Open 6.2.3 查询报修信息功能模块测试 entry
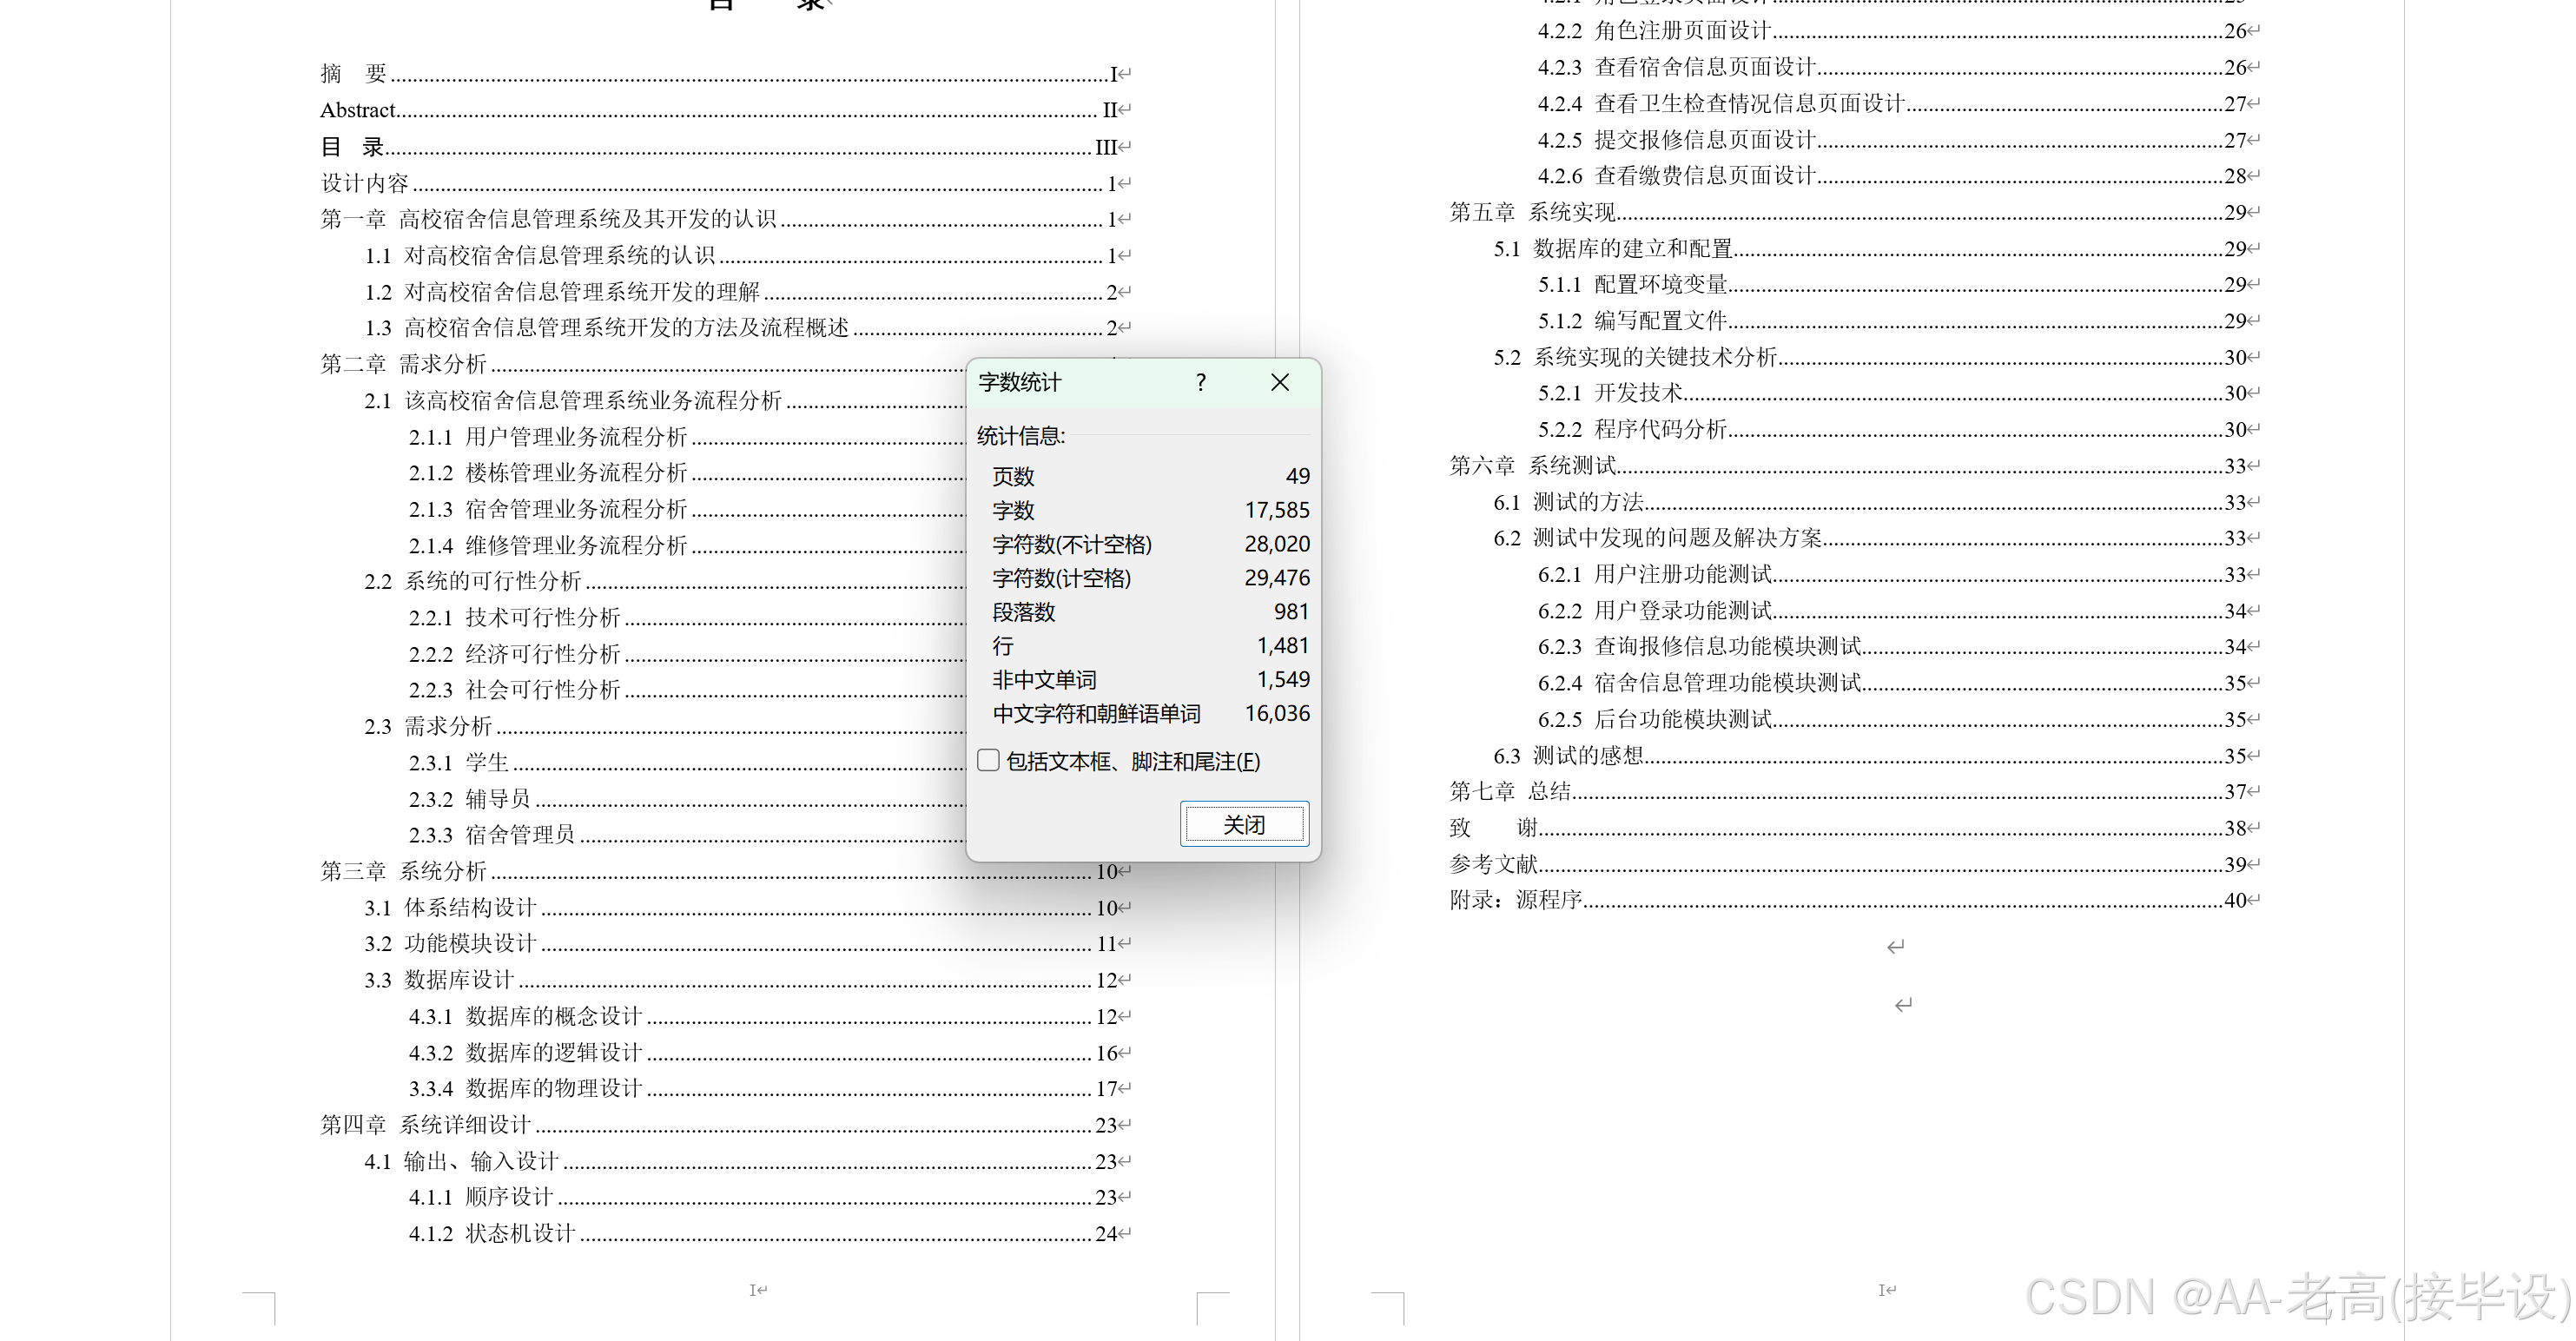2576x1341 pixels. [1699, 647]
